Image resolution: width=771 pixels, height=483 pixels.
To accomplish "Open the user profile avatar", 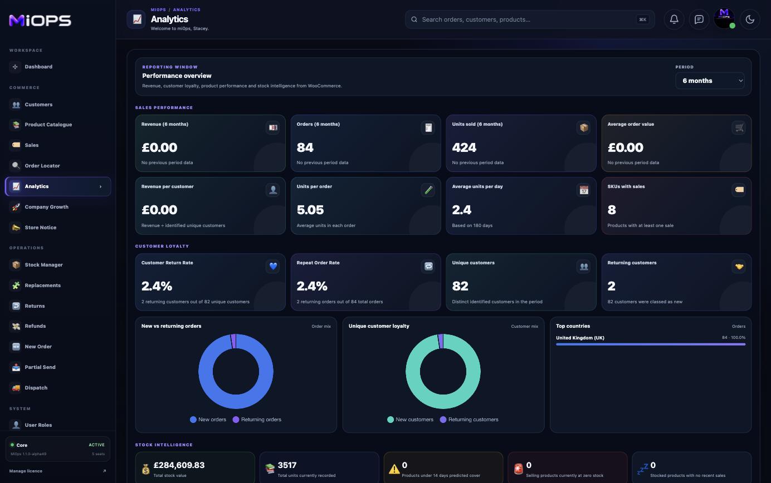I will pyautogui.click(x=724, y=18).
